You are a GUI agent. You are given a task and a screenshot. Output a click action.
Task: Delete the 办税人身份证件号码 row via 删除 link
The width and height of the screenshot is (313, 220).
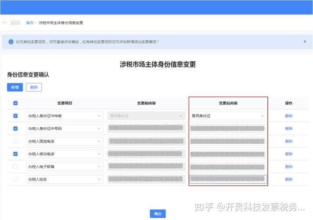point(289,128)
